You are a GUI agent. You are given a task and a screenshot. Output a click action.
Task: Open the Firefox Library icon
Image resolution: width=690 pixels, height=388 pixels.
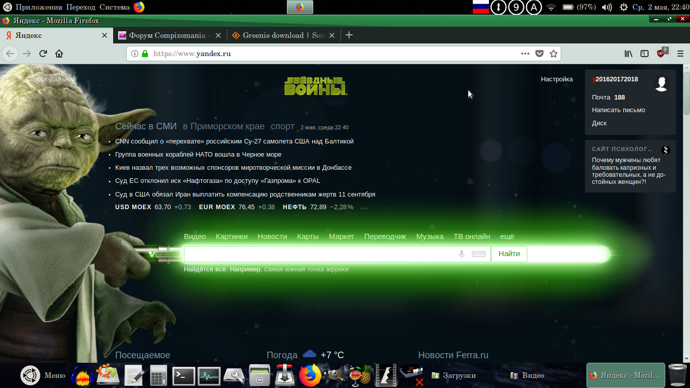[x=628, y=54]
